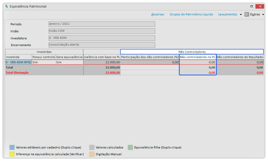
Task: Click the blue Valores editáveis legend swatch
Action: (12, 147)
